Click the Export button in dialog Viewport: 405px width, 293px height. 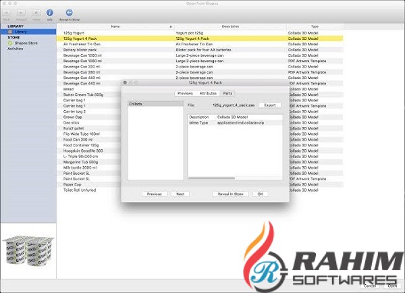tap(270, 105)
